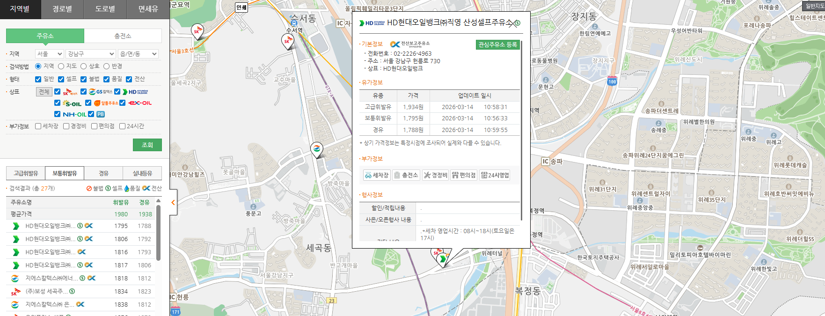Click the 세차장 facility icon in popup
The width and height of the screenshot is (825, 316).
pyautogui.click(x=377, y=175)
